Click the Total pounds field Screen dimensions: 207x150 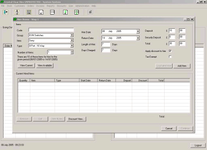(172, 43)
